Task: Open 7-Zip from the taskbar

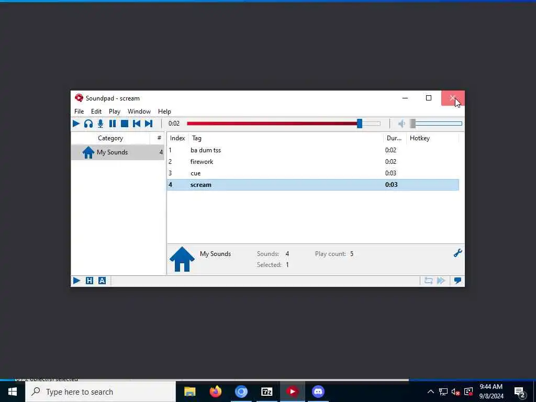Action: click(266, 392)
